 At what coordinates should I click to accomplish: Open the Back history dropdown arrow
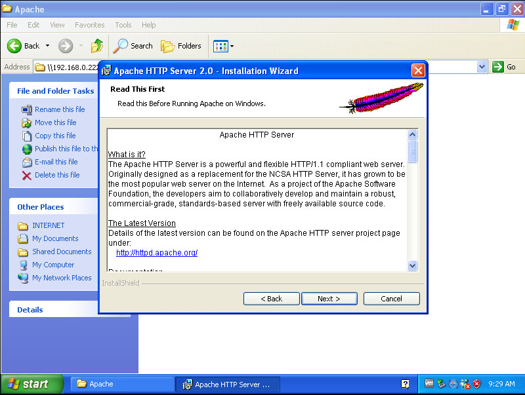tap(47, 46)
